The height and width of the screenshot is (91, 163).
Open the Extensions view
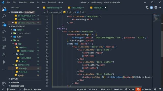click(x=4, y=47)
